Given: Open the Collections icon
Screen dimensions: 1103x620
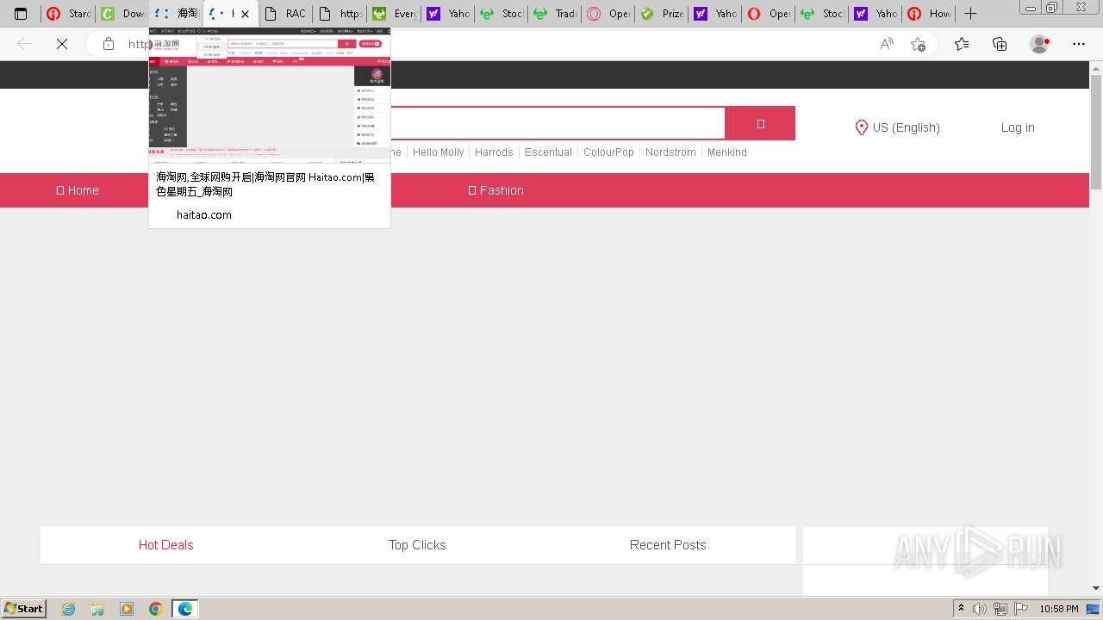Looking at the screenshot, I should coord(1000,44).
